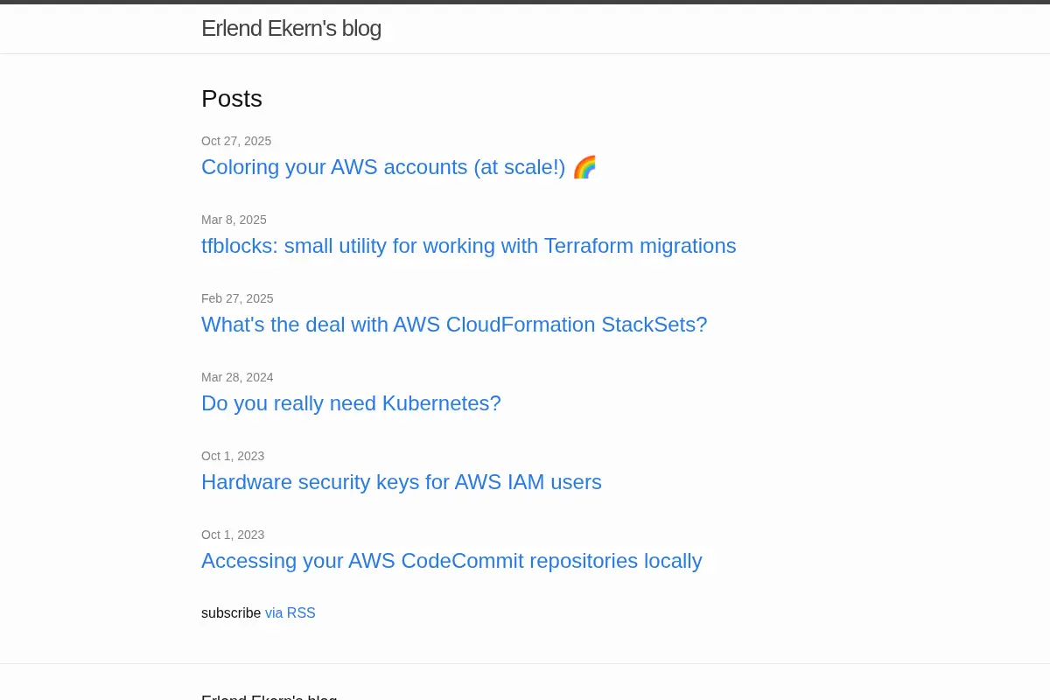Click the Posts heading

pyautogui.click(x=232, y=99)
